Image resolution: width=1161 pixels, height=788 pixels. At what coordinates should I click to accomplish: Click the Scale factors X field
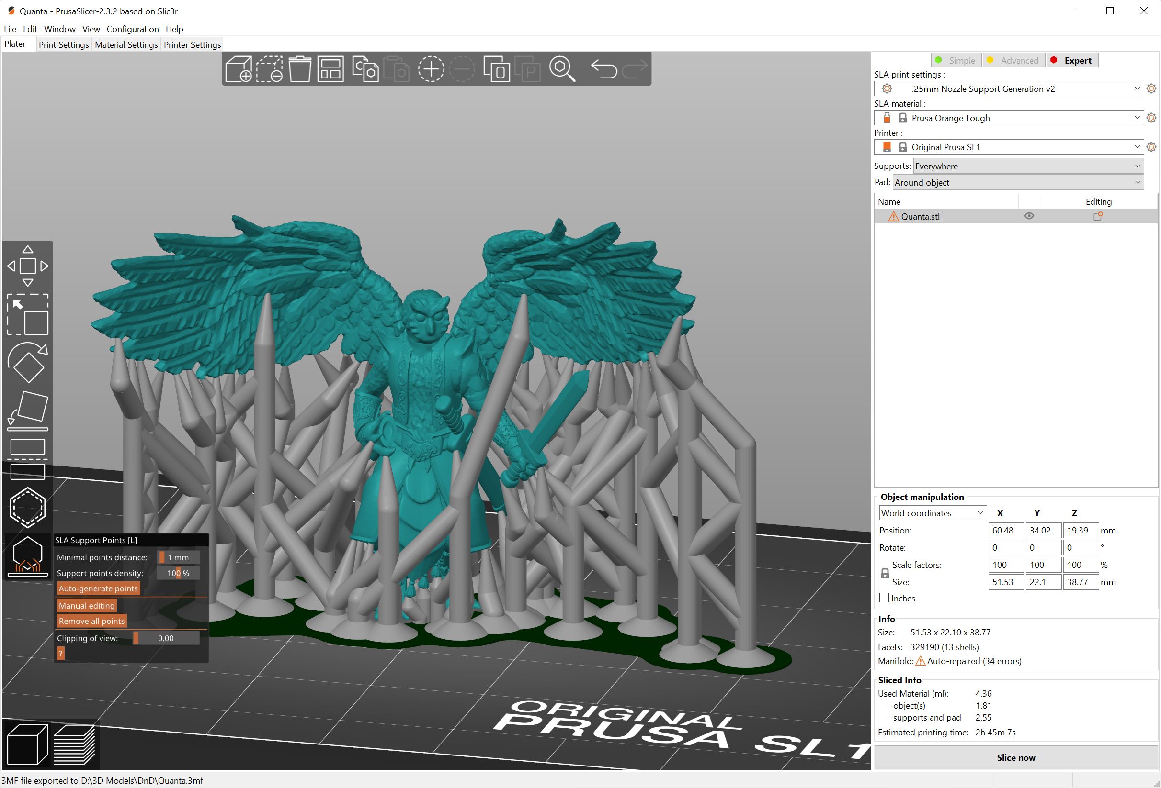(1006, 565)
